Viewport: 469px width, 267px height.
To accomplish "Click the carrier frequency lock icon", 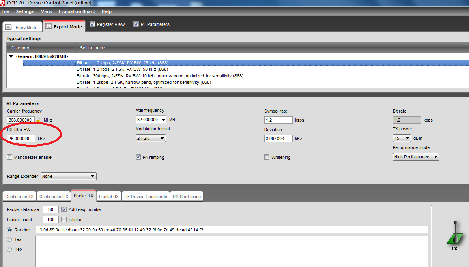I will 38,120.
